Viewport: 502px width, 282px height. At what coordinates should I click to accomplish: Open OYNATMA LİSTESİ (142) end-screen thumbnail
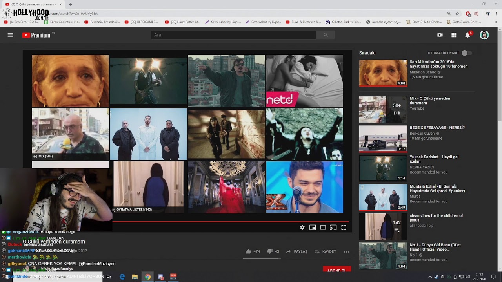point(148,187)
